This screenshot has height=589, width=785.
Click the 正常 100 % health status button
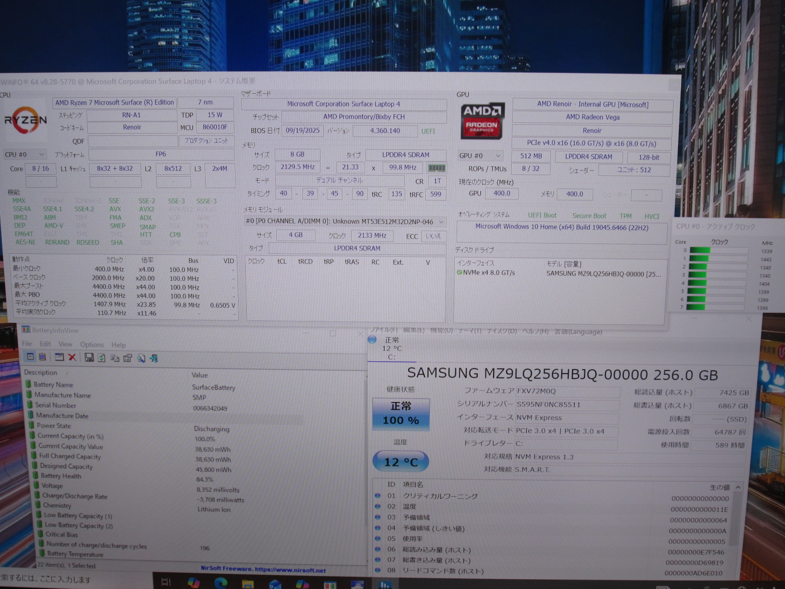[401, 413]
